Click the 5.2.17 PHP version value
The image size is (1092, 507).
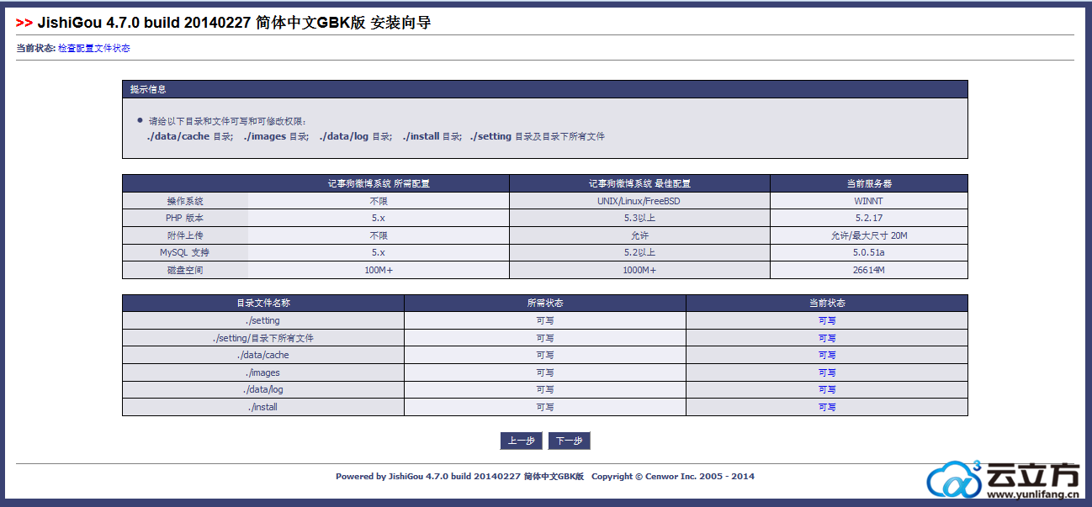(869, 218)
